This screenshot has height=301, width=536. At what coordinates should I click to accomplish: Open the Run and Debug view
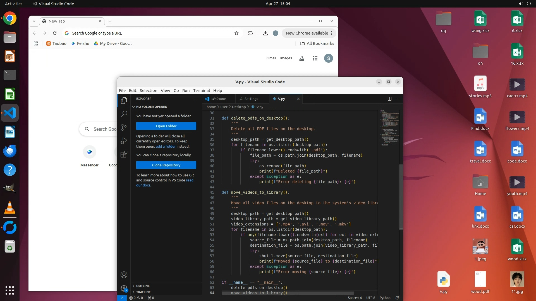124,141
